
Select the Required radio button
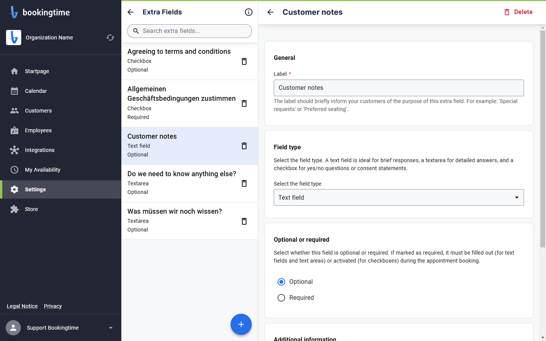click(281, 298)
